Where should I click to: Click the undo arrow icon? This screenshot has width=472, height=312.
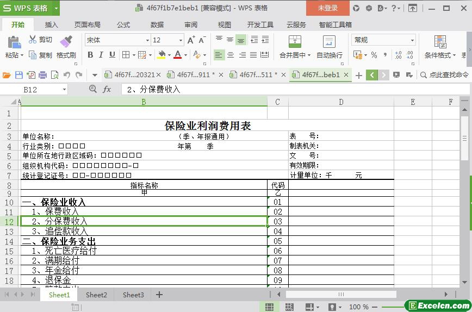[x=67, y=75]
